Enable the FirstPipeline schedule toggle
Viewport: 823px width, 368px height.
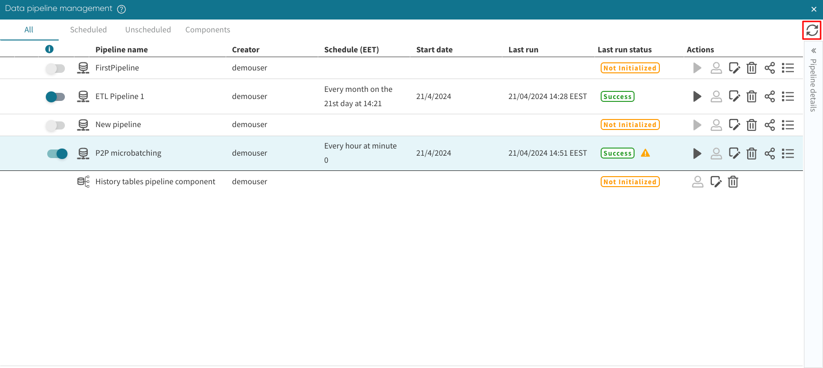pyautogui.click(x=55, y=69)
